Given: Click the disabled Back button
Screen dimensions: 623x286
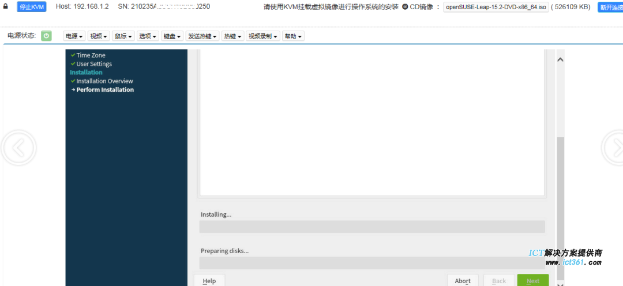Looking at the screenshot, I should pos(499,280).
